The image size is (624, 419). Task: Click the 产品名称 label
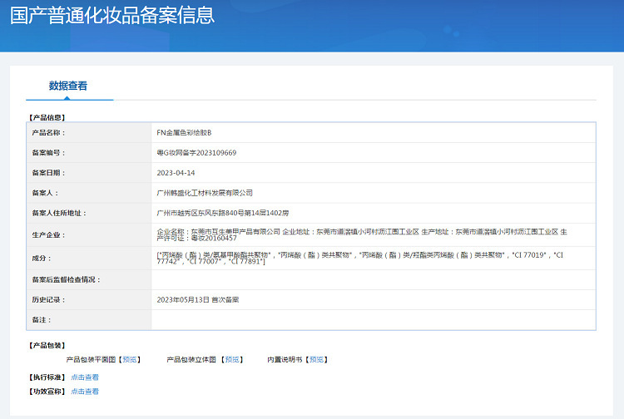pos(48,133)
